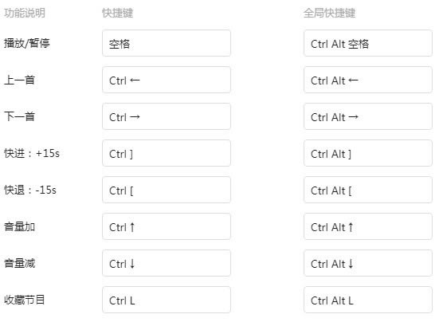
Task: Click the 功能说明 column header
Action: [25, 13]
